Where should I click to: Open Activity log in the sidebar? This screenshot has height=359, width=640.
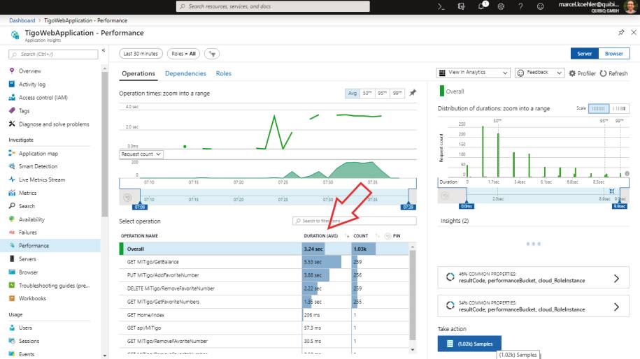coord(32,85)
